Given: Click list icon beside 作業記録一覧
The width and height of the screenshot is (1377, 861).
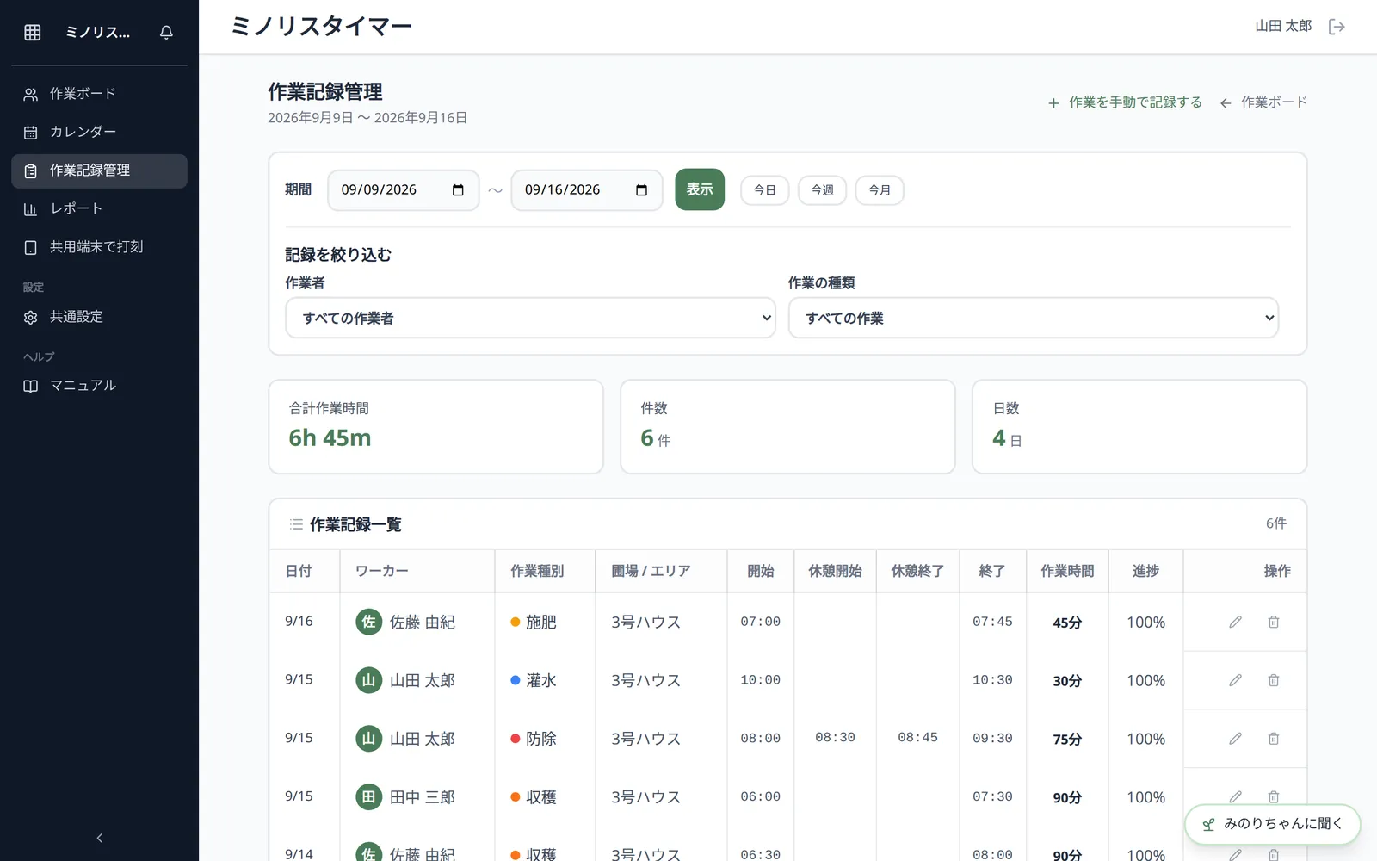Looking at the screenshot, I should click(296, 524).
